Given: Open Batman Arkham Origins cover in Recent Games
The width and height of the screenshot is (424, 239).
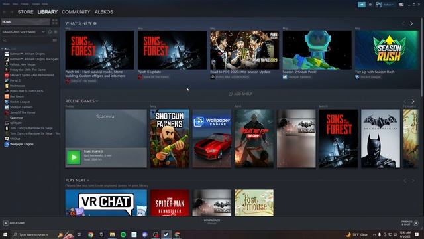Looking at the screenshot, I should pos(380,139).
